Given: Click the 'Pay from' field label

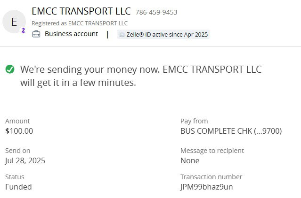Looking at the screenshot, I should (x=194, y=121).
